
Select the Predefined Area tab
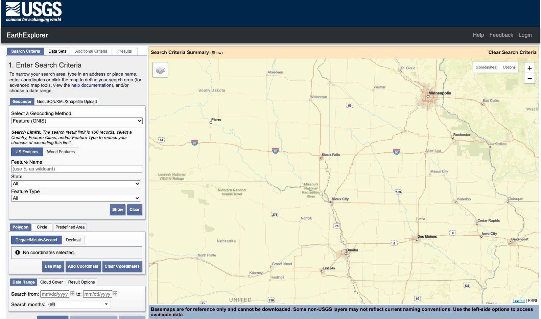(70, 227)
